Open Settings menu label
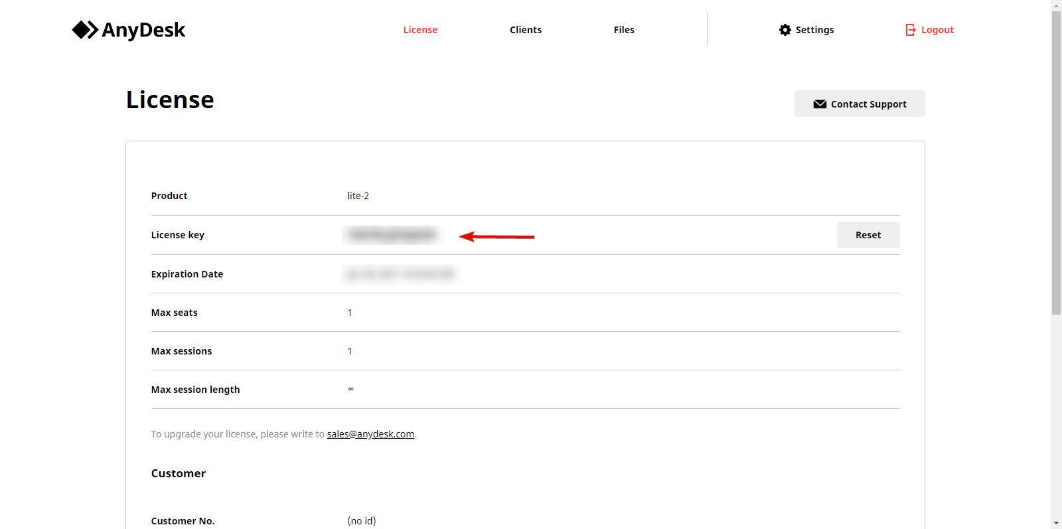Screen dimensions: 1062x529 tap(814, 30)
